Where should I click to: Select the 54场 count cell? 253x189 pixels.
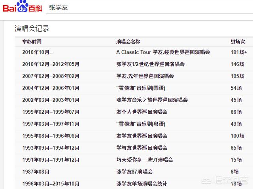(236, 88)
